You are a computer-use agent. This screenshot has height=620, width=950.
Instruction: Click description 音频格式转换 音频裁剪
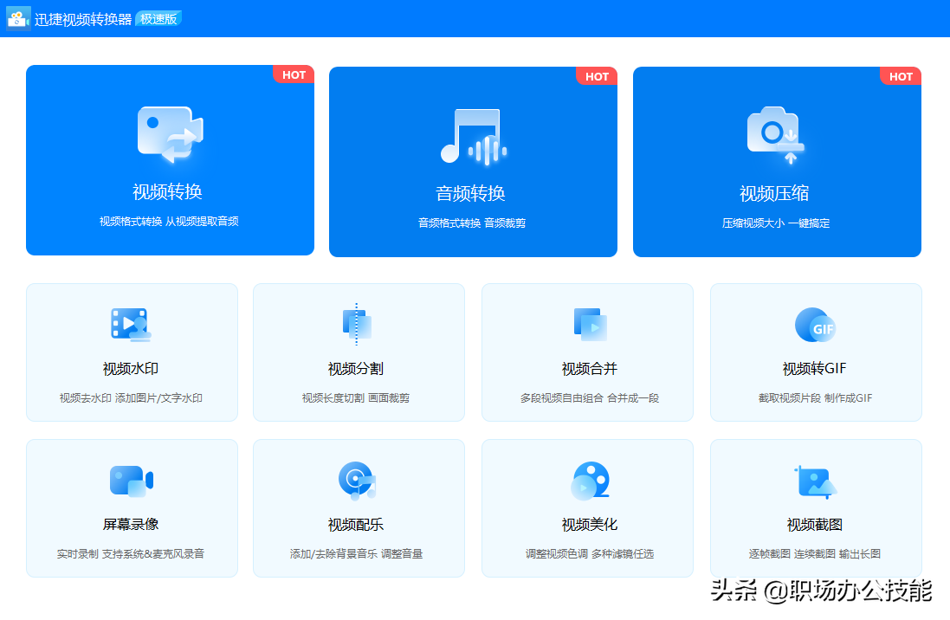[472, 223]
